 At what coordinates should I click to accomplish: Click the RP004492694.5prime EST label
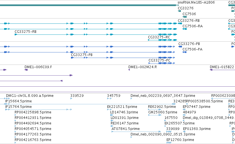click(33, 124)
